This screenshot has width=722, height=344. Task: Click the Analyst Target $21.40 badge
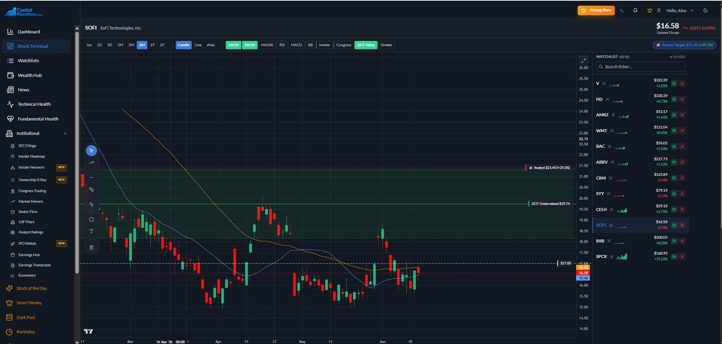[685, 45]
